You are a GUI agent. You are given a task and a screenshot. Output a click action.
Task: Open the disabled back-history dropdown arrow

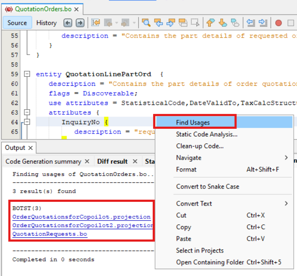click(116, 23)
